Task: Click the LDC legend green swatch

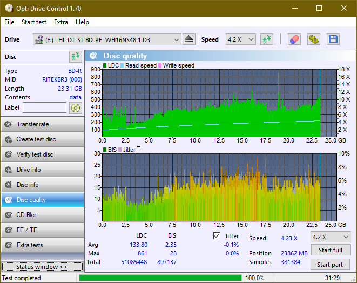Action: click(105, 65)
